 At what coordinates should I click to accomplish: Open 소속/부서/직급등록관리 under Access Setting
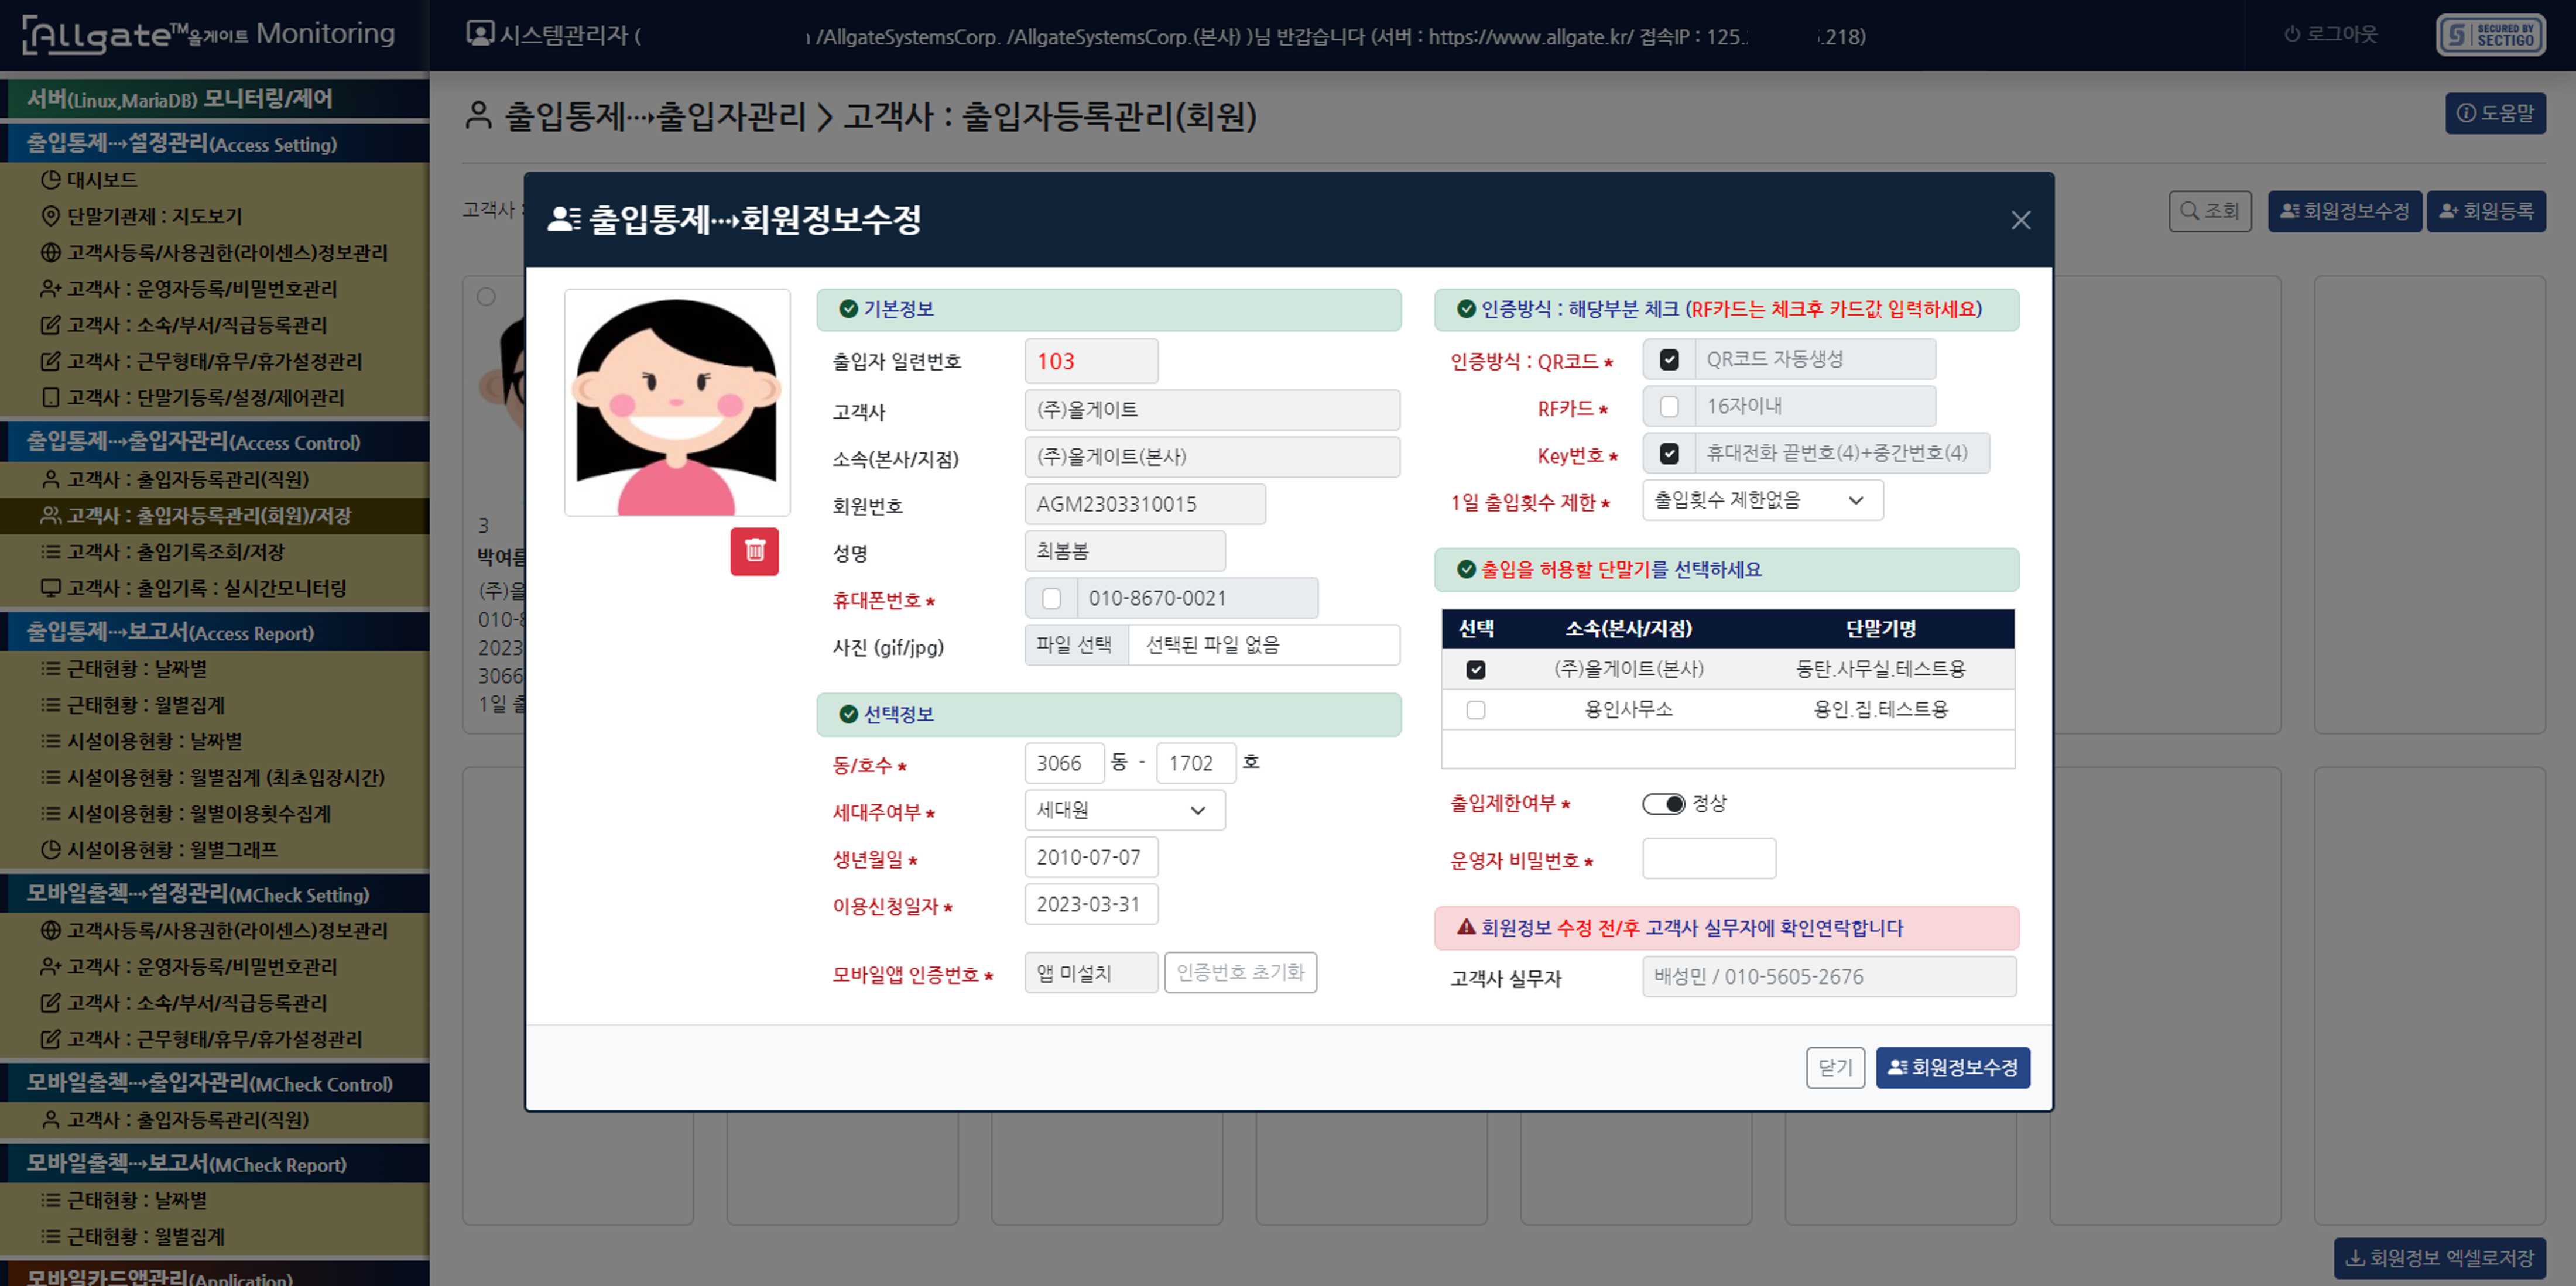[184, 325]
